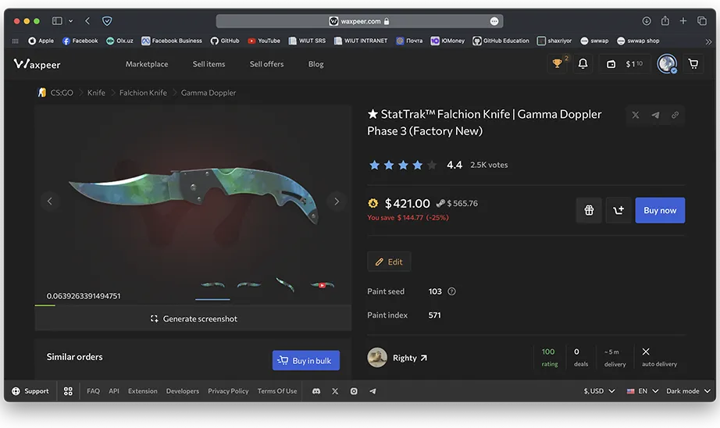Open the Extension footer link
This screenshot has width=720, height=428.
143,391
